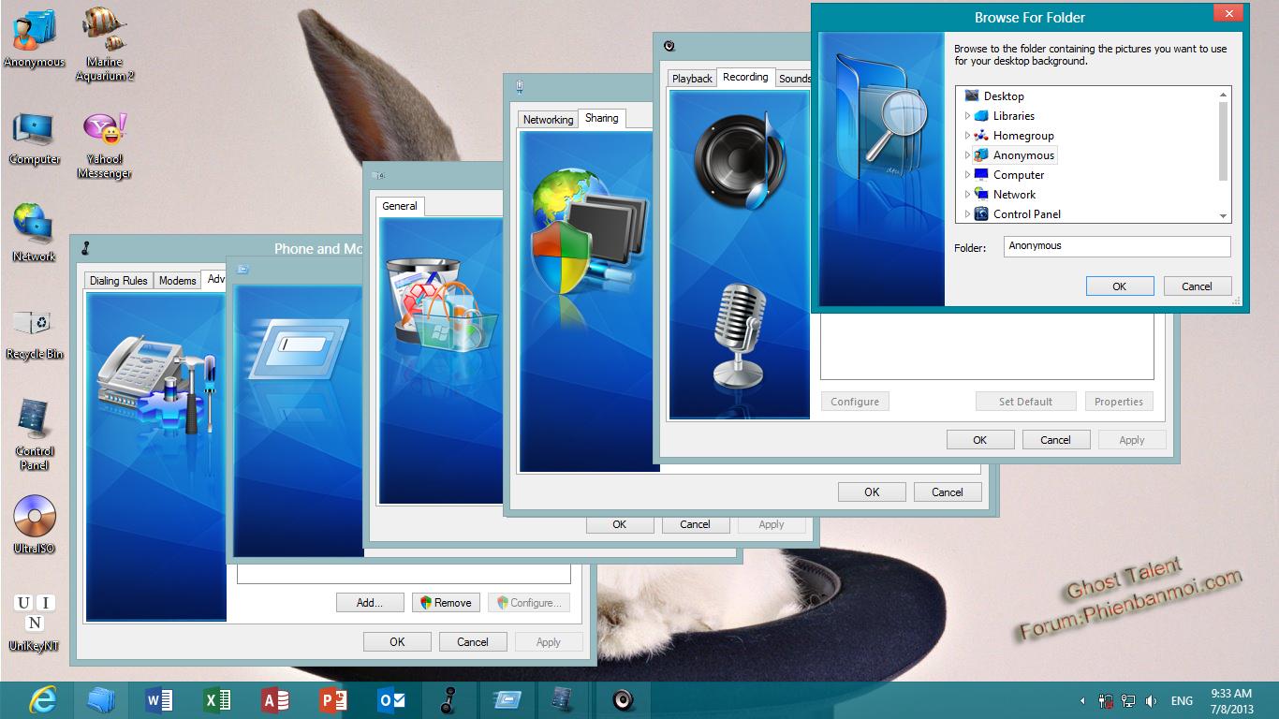Expand the Libraries node in the folder tree
This screenshot has width=1279, height=719.
tap(967, 116)
